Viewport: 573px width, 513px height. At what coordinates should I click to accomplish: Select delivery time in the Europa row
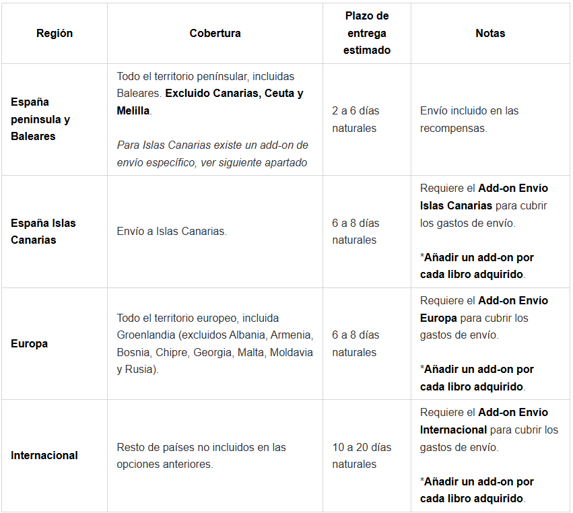point(356,343)
